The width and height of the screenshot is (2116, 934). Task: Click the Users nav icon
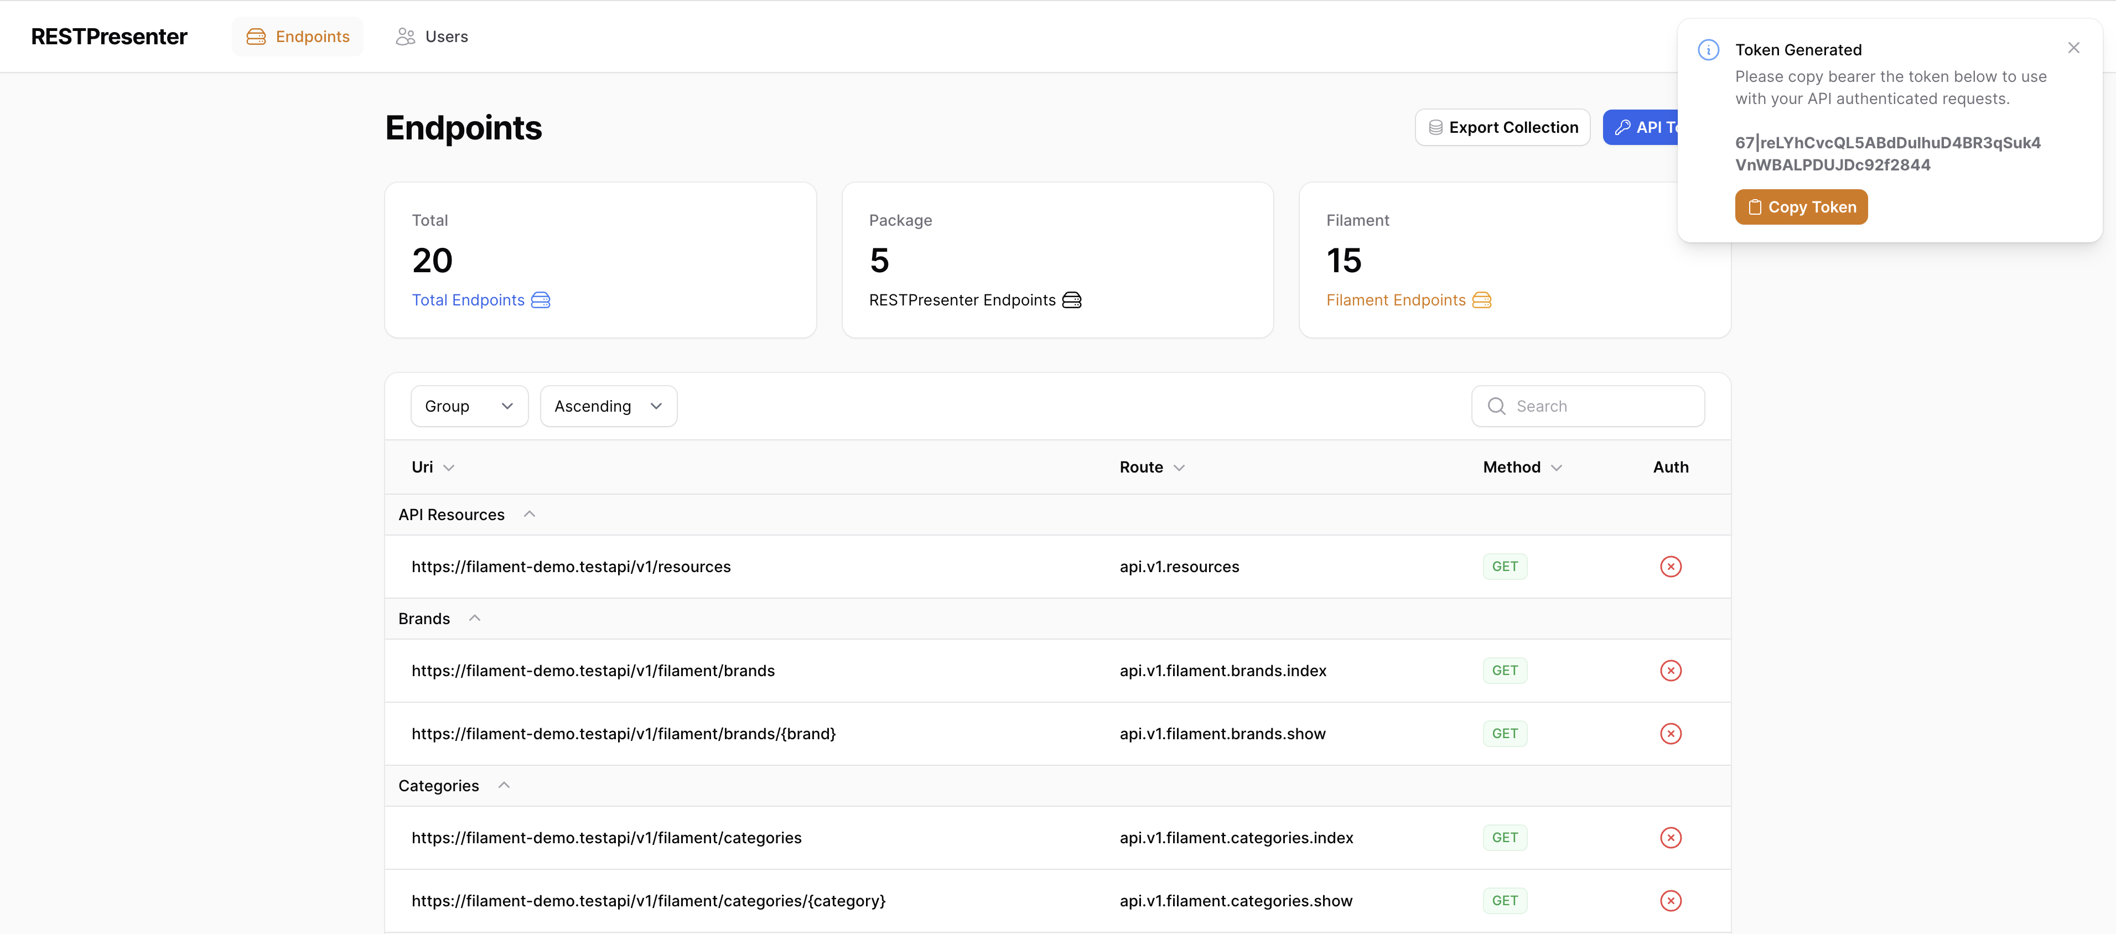click(x=406, y=37)
